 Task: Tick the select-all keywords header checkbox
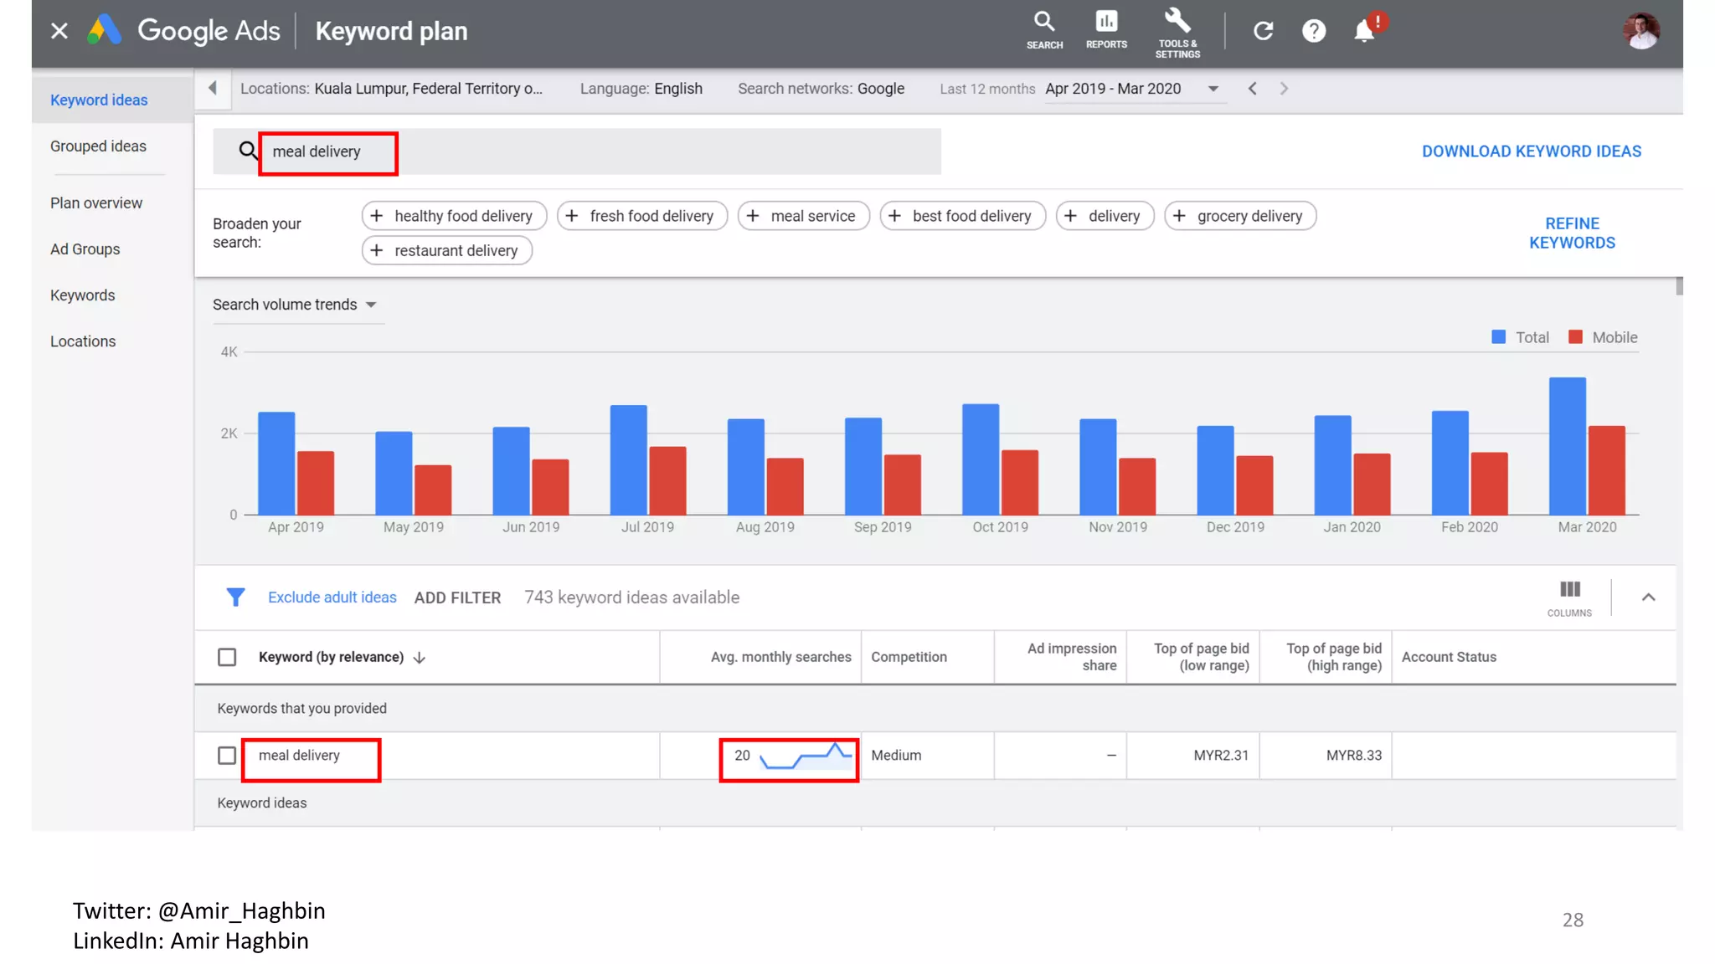tap(227, 657)
